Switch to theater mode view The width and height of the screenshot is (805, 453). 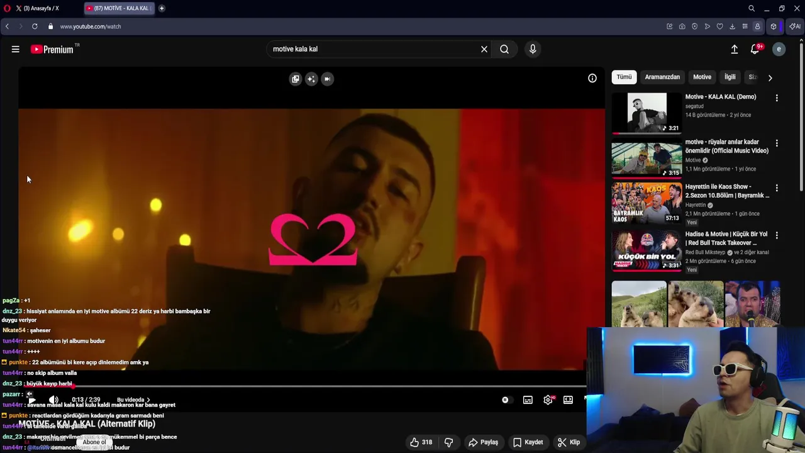coord(568,400)
